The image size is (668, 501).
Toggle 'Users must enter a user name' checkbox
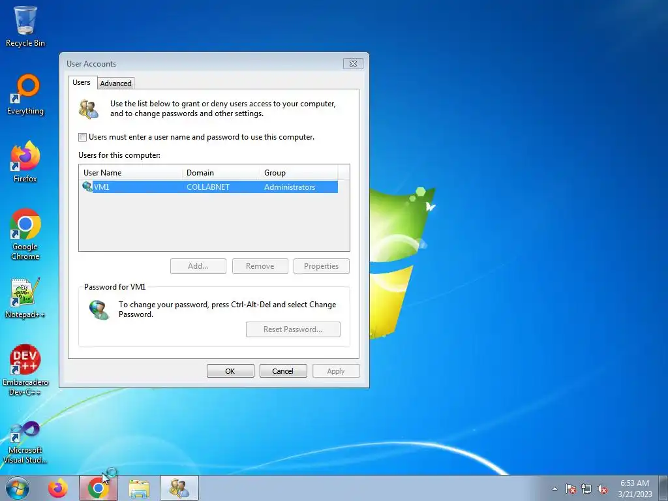point(83,137)
